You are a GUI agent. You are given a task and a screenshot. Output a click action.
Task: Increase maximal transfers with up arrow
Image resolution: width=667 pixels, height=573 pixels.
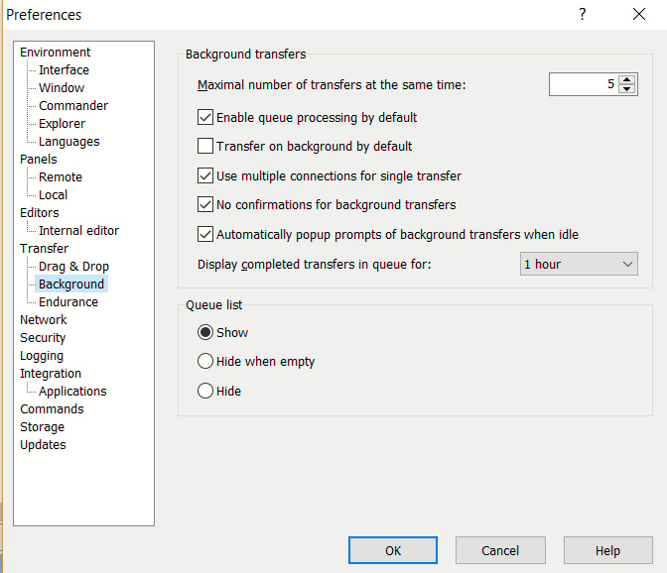[x=626, y=80]
